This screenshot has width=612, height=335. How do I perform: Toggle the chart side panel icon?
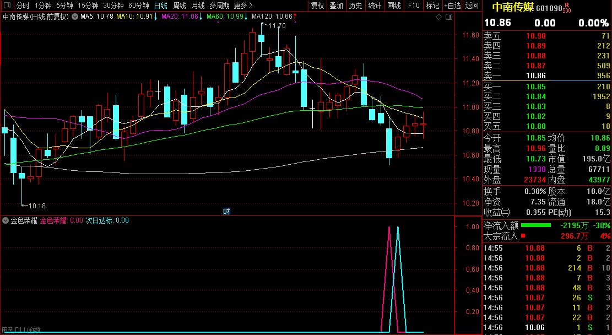click(x=448, y=17)
